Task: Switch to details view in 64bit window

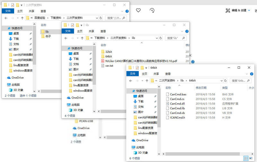Action: coord(246,158)
